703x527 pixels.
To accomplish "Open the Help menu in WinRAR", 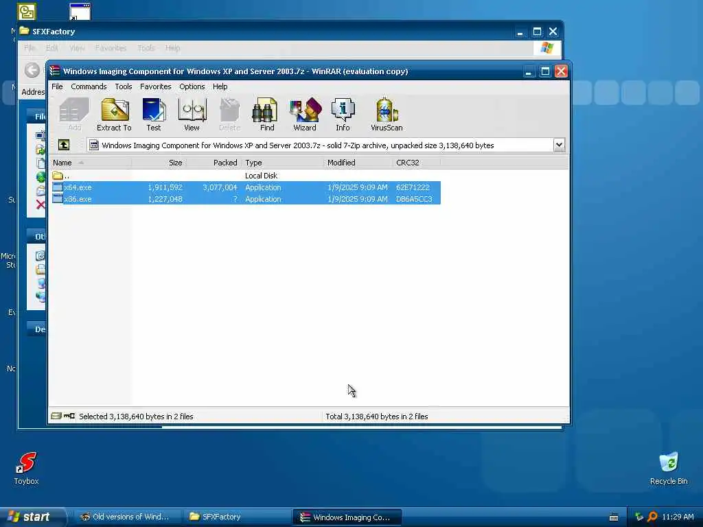I will click(220, 86).
